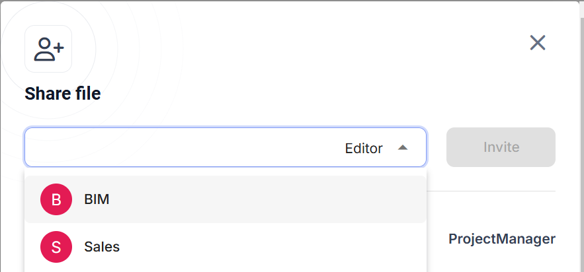Click the Sales text label
Image resolution: width=584 pixels, height=272 pixels.
(102, 247)
